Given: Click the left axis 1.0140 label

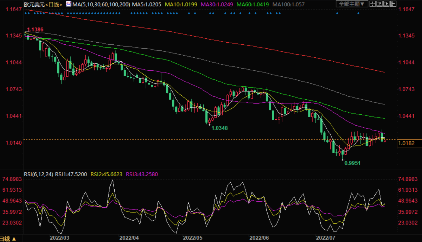Looking at the screenshot, I should pyautogui.click(x=14, y=143).
